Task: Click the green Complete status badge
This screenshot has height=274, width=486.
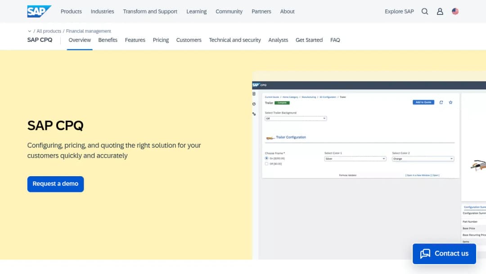Action: pyautogui.click(x=282, y=103)
